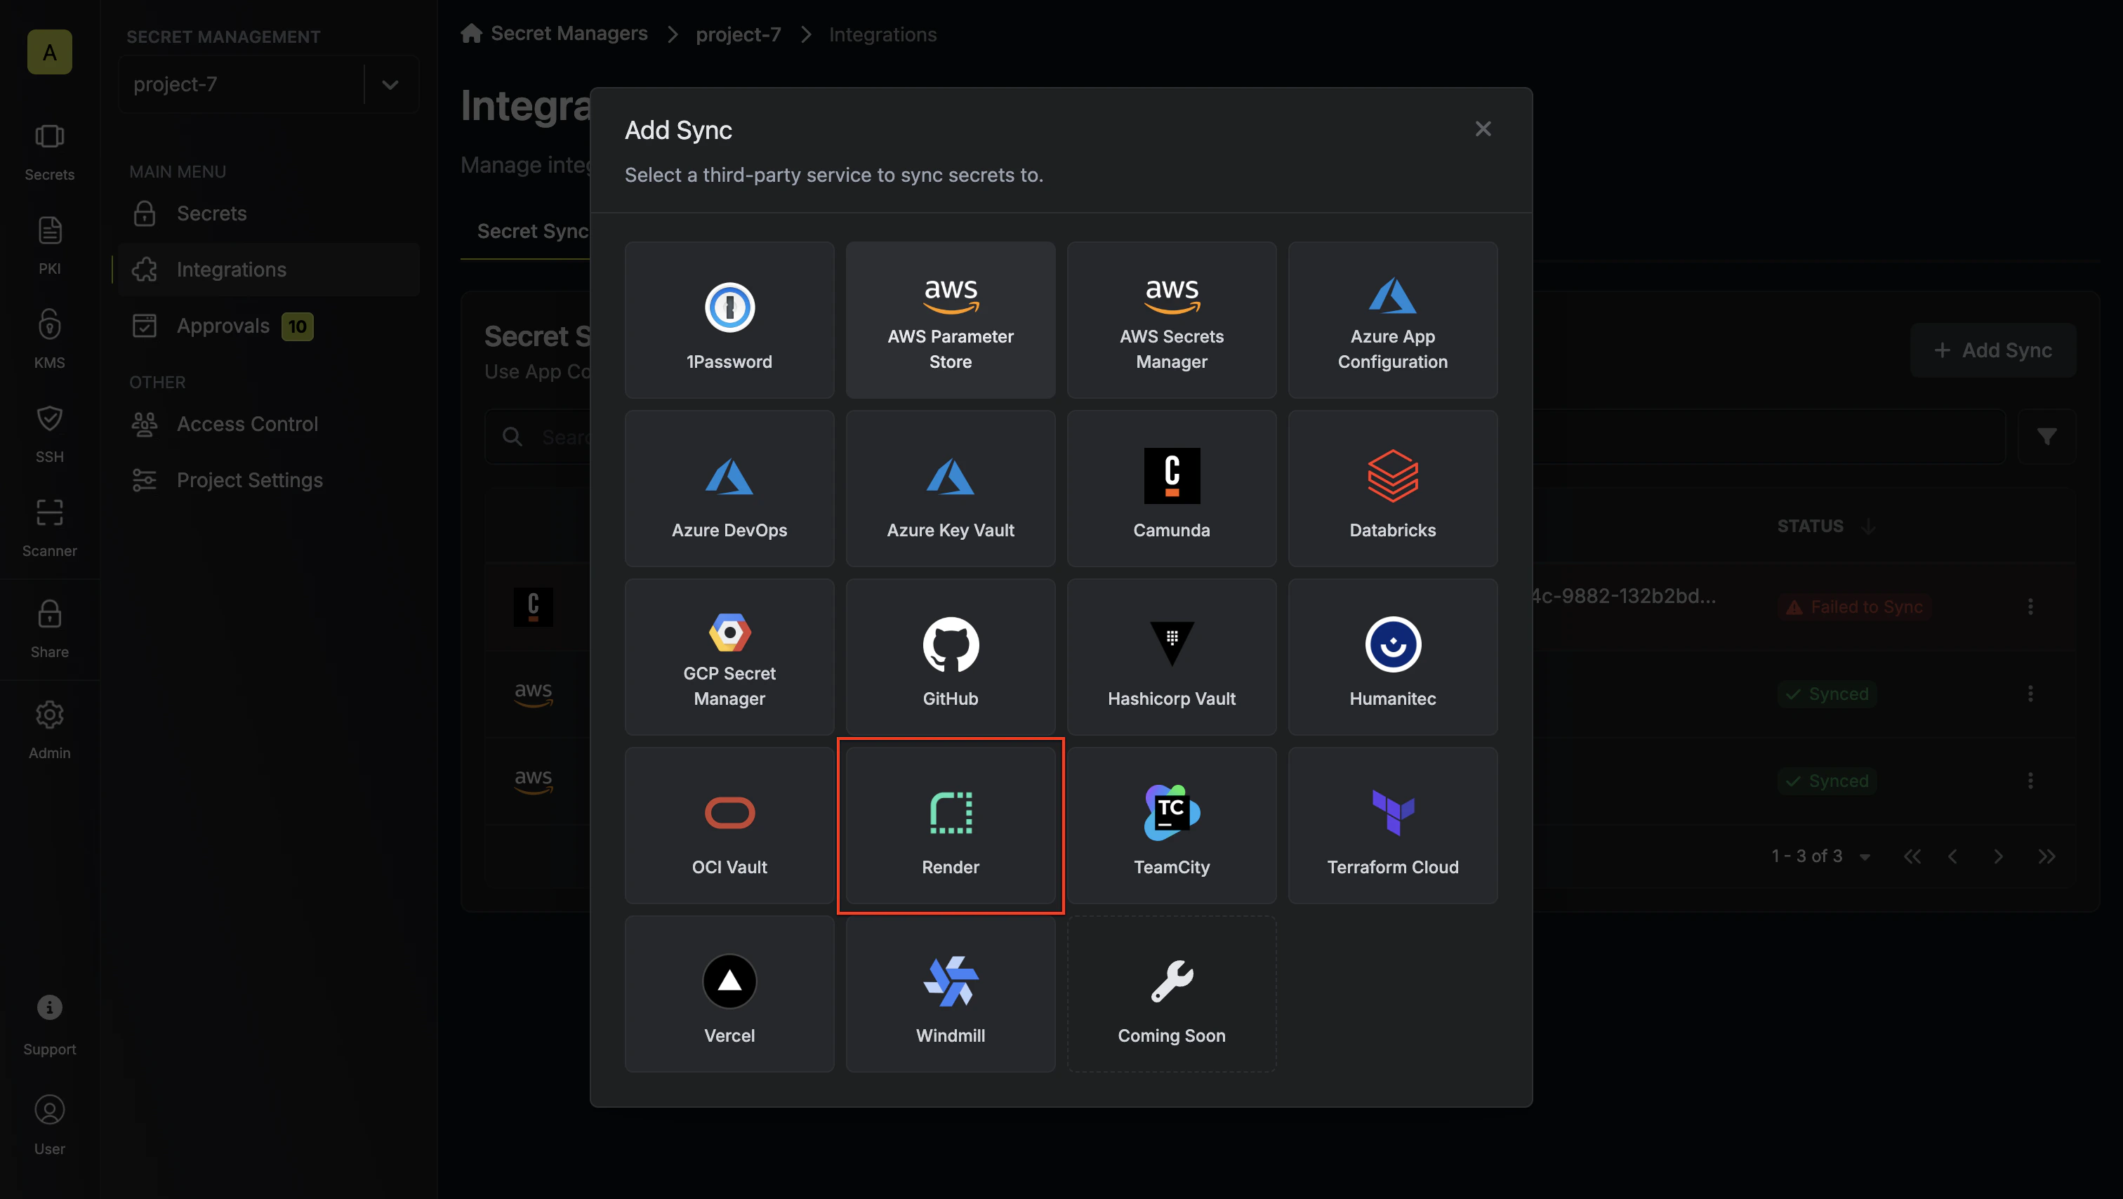Open Integrations in the main menu
The height and width of the screenshot is (1199, 2123).
[x=269, y=270]
